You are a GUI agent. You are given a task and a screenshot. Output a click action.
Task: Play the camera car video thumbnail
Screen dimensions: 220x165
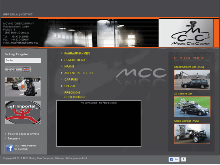[x=23, y=87]
